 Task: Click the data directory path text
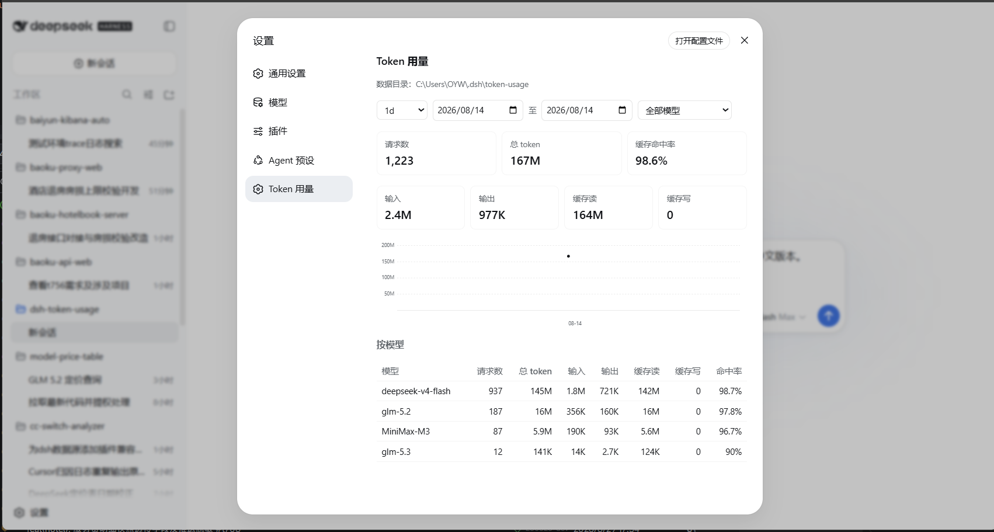coord(472,84)
